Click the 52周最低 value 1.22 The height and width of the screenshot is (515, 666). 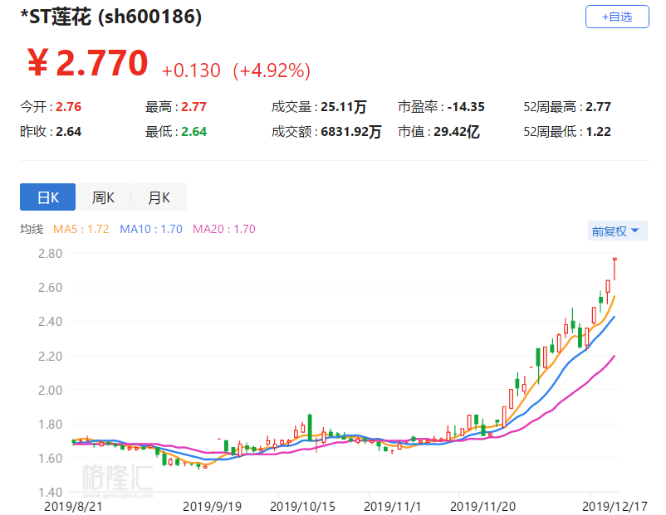(598, 132)
